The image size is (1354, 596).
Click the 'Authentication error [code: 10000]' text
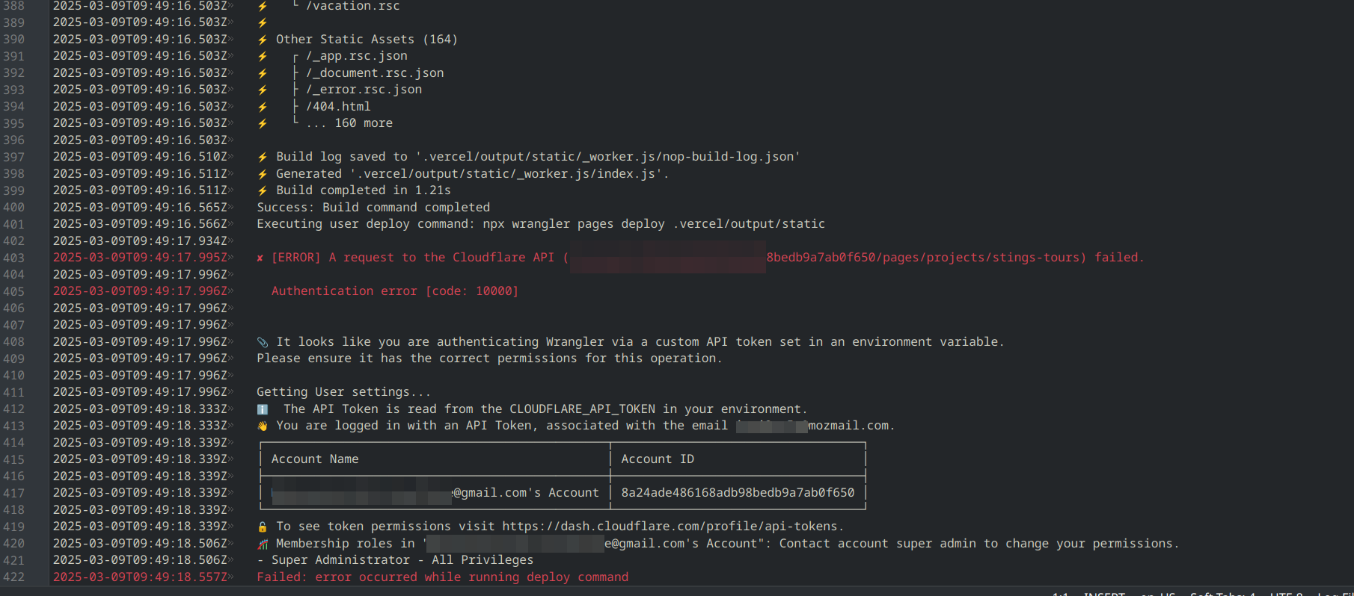tap(394, 291)
